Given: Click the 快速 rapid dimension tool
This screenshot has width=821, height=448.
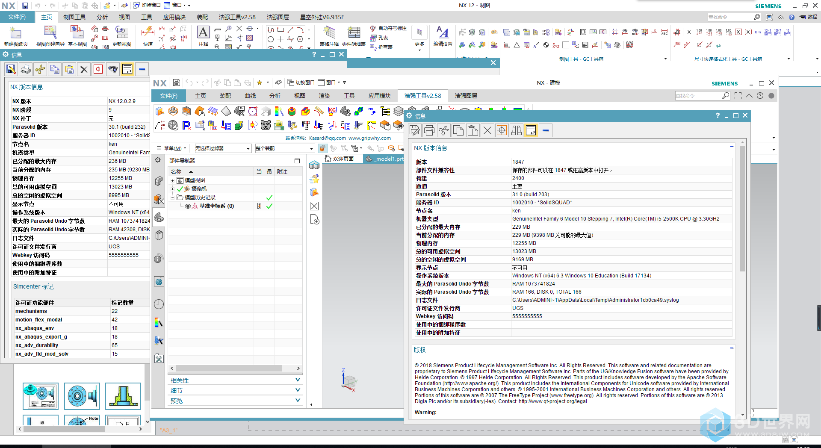Looking at the screenshot, I should 148,35.
